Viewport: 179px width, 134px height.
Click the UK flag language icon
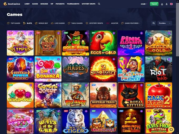click(x=171, y=4)
